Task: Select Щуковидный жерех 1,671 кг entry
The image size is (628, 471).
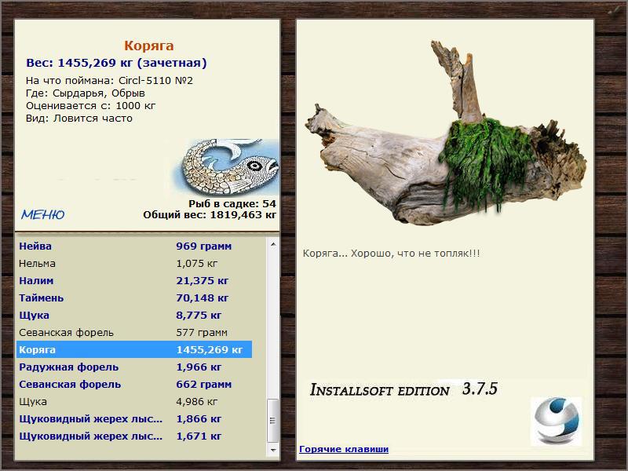Action: point(134,436)
